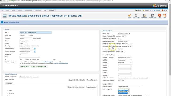The width and height of the screenshot is (171, 96).
Task: Bookmark page with star icon
Action: (166, 1)
